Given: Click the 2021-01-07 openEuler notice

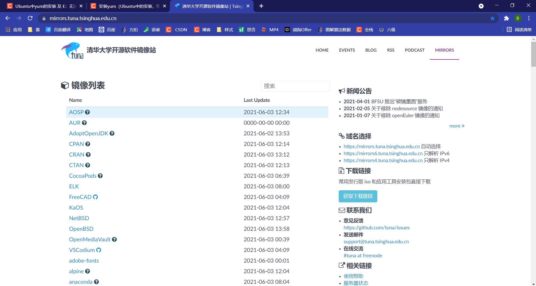Looking at the screenshot, I should coord(392,116).
